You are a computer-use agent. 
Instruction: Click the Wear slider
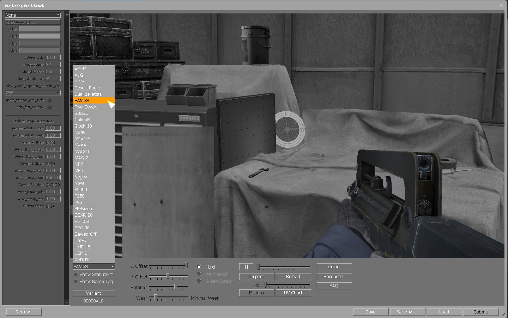point(169,298)
